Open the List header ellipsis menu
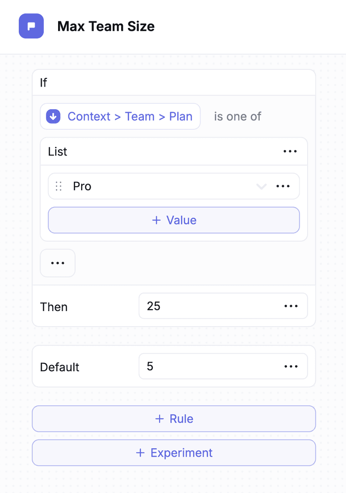 290,151
